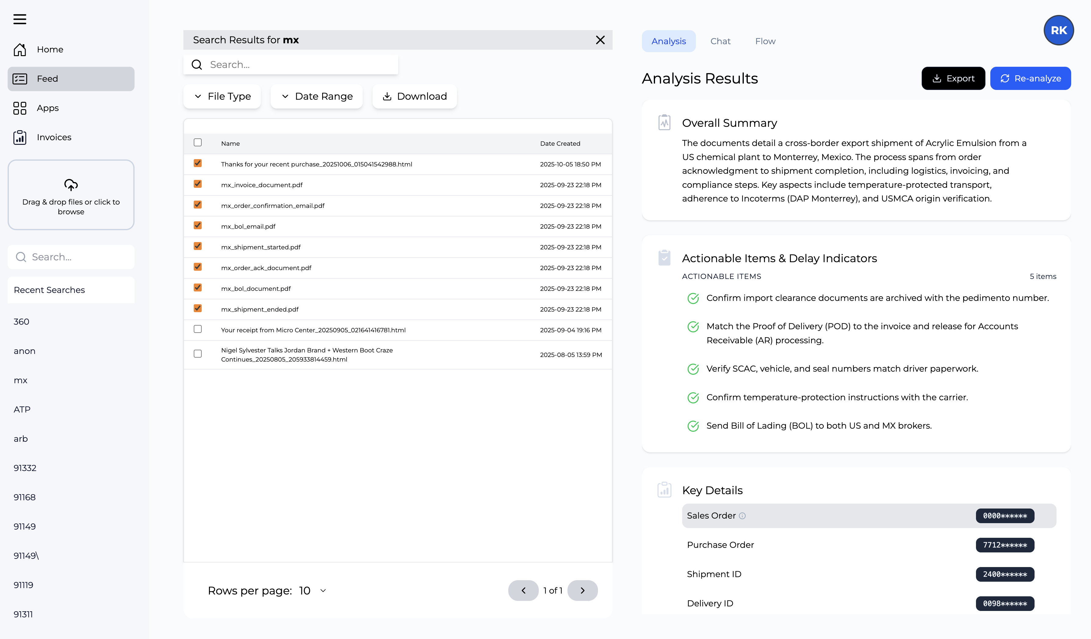Open the hamburger menu icon
The width and height of the screenshot is (1091, 639).
(x=20, y=19)
